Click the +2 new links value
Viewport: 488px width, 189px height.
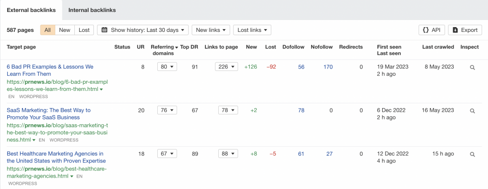[254, 110]
